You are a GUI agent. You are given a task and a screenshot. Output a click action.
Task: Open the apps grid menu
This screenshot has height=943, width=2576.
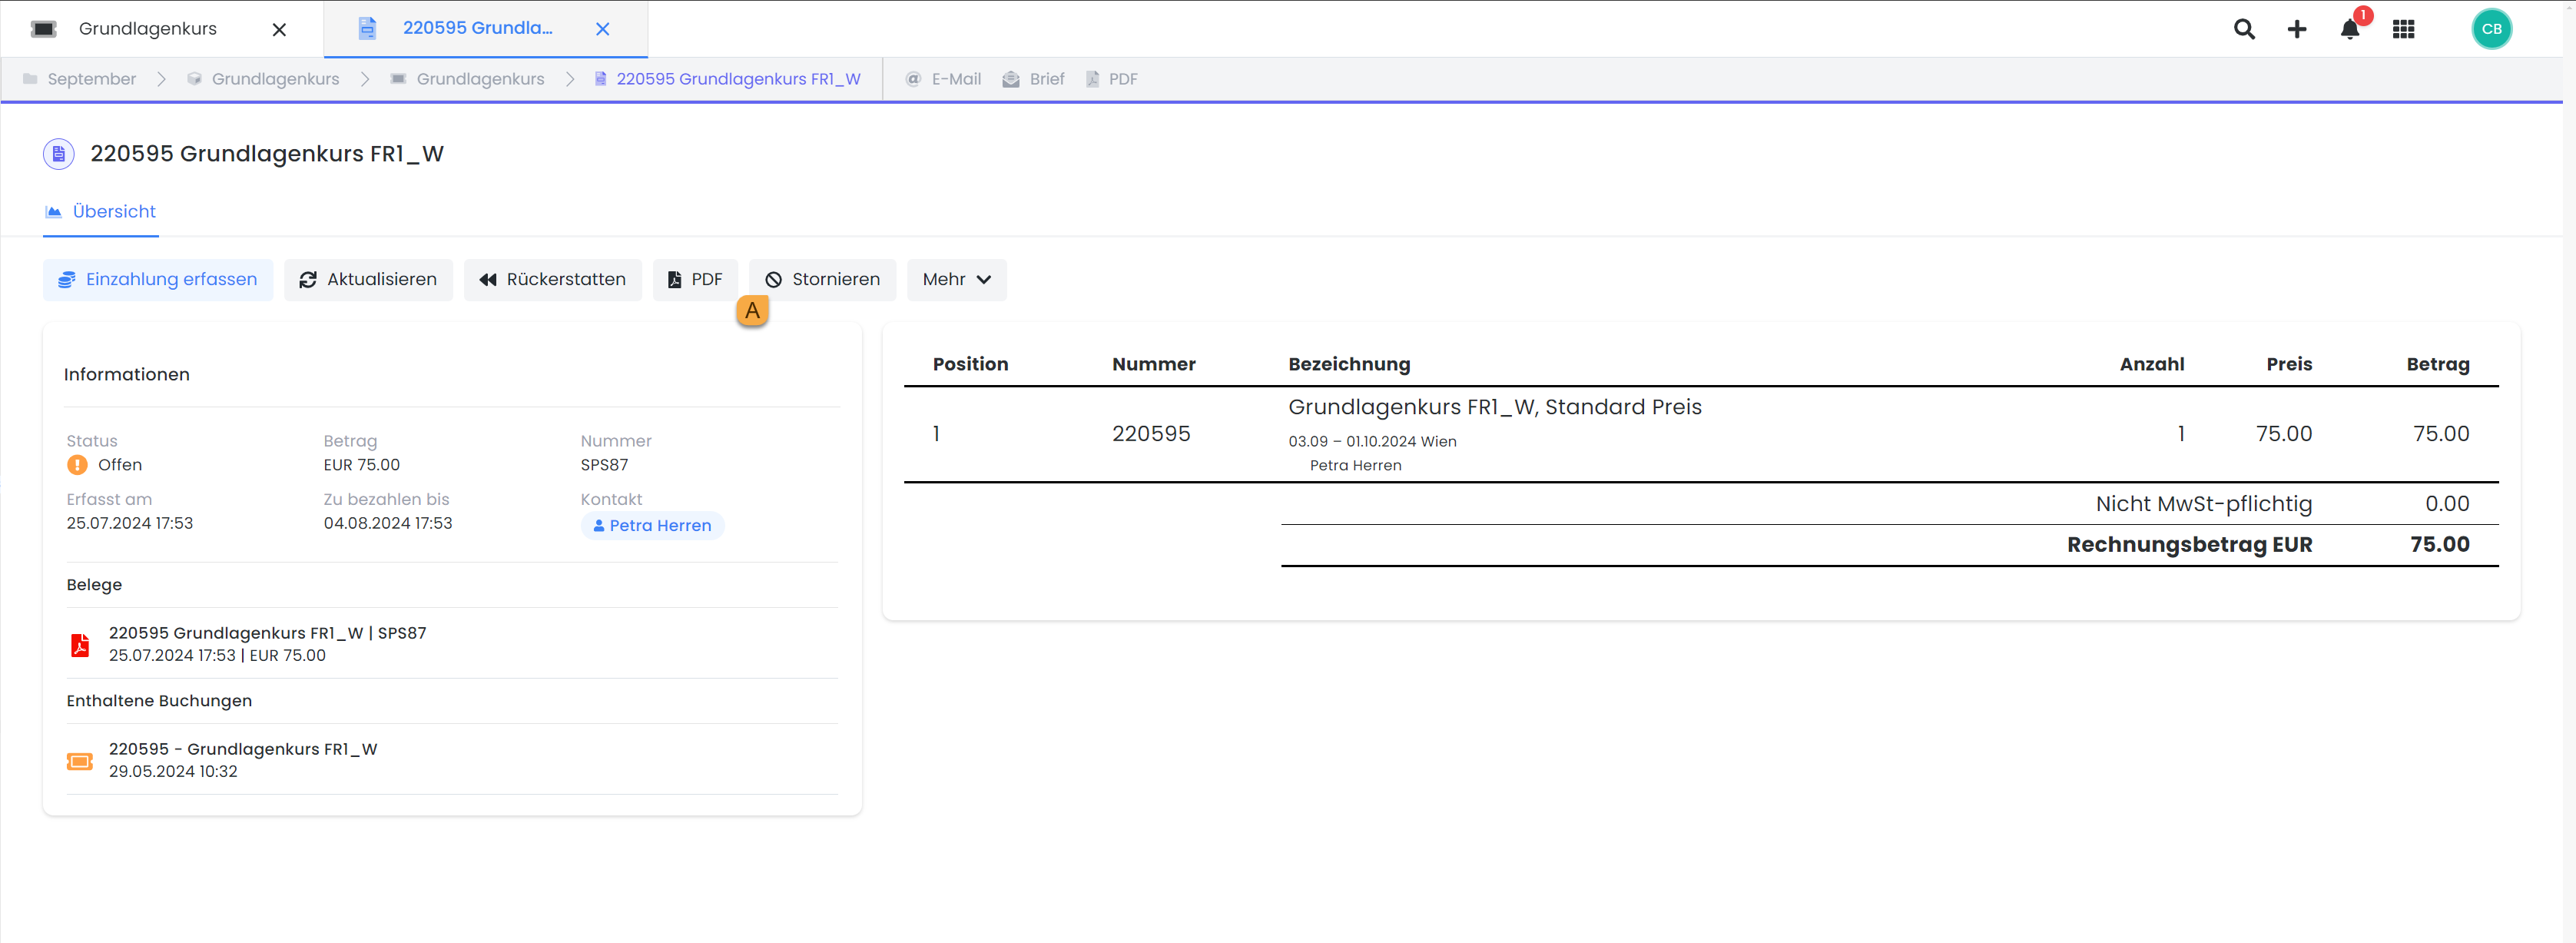point(2403,29)
